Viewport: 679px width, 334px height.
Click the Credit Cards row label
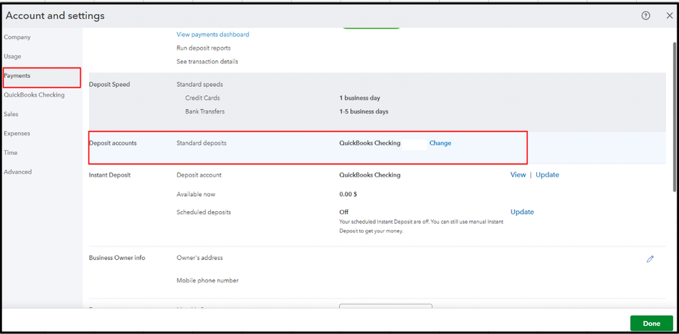203,98
